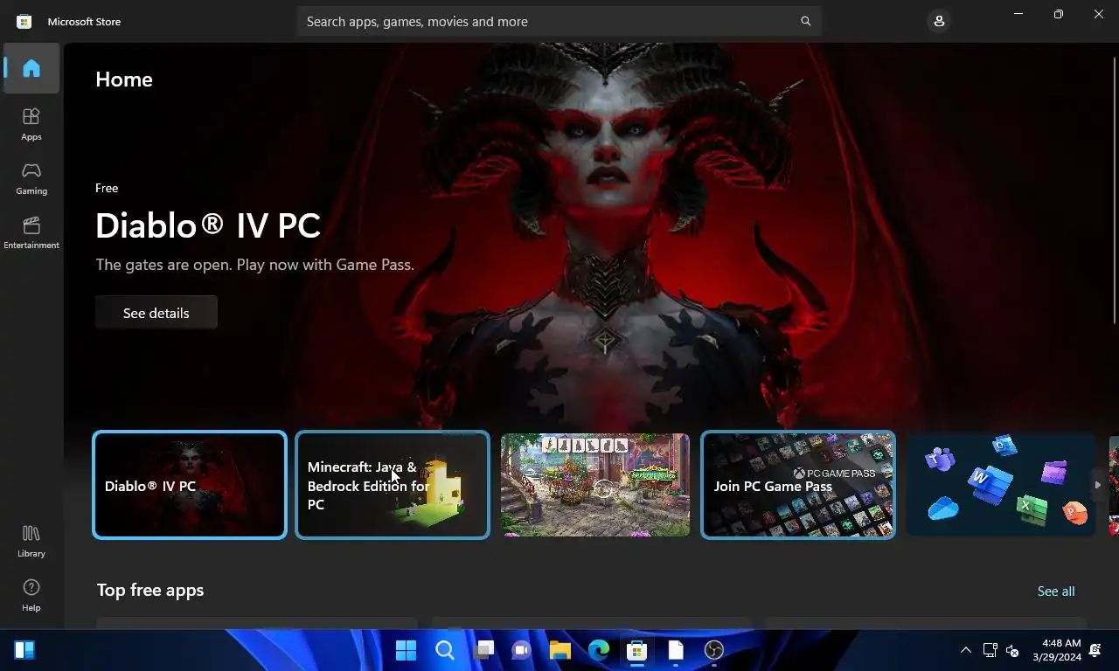
Task: Open the Widgets button at taskbar left
Action: coord(24,650)
